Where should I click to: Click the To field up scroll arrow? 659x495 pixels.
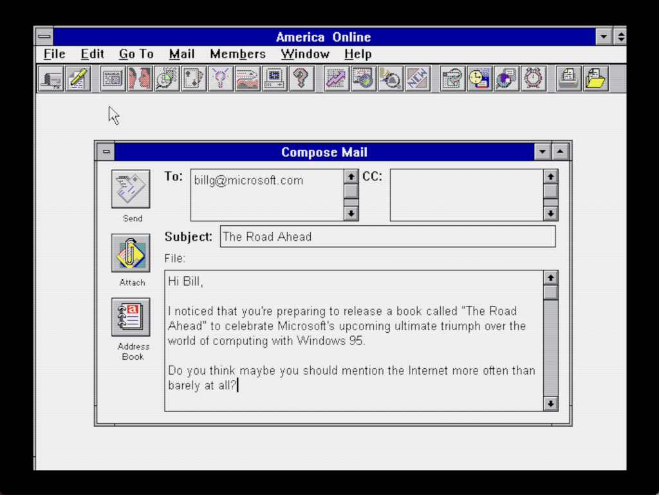(x=351, y=176)
